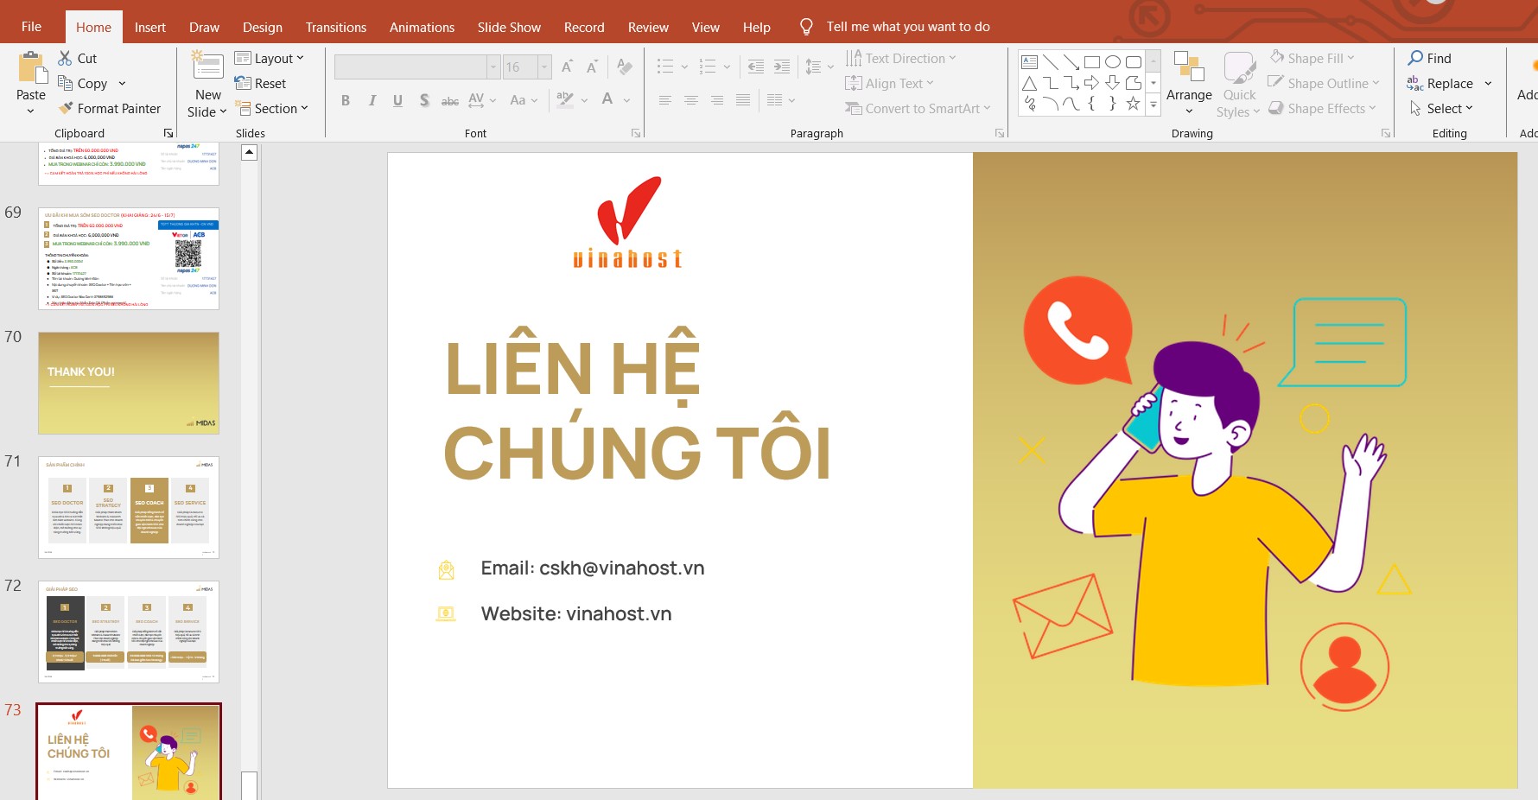
Task: Activate the Format Painter
Action: click(x=110, y=108)
